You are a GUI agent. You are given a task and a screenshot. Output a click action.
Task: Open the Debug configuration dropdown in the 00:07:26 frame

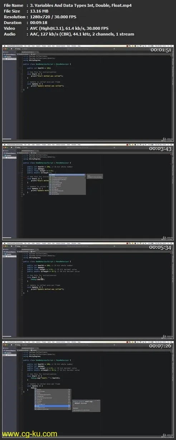click(x=18, y=345)
